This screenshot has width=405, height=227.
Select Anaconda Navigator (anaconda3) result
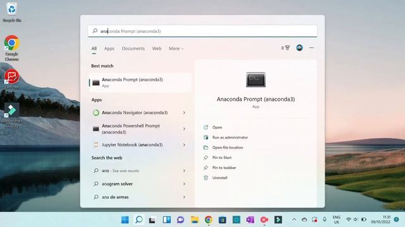coord(135,112)
